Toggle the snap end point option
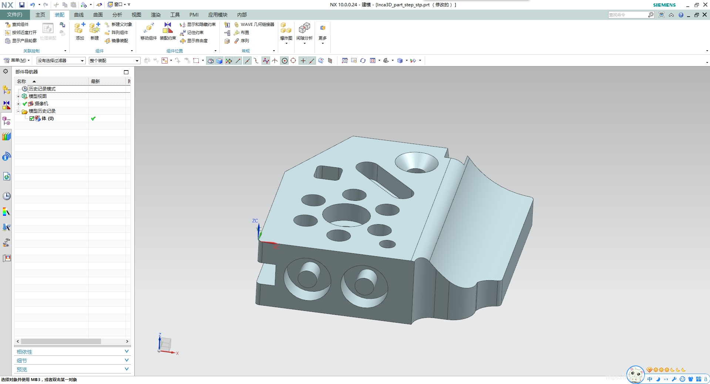Image resolution: width=710 pixels, height=384 pixels. 238,61
